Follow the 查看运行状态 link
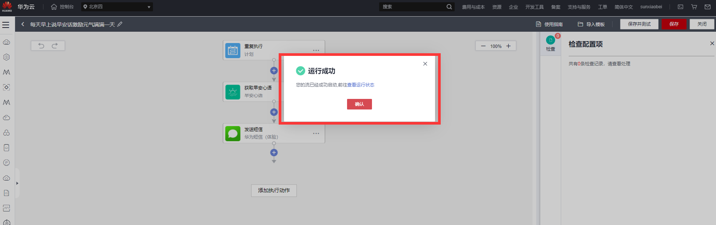716x225 pixels. click(361, 85)
